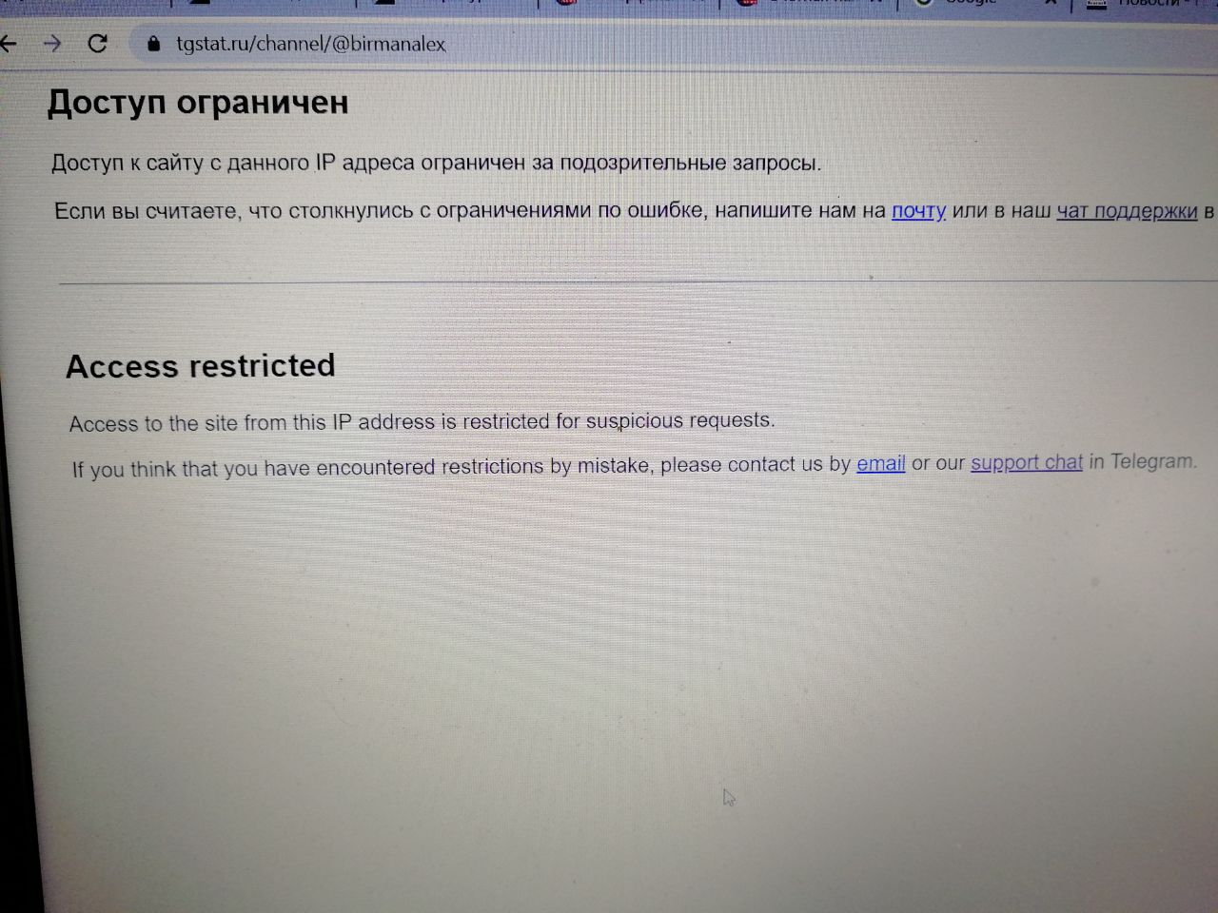Open the 'почту' mail link
1218x913 pixels.
coord(918,211)
